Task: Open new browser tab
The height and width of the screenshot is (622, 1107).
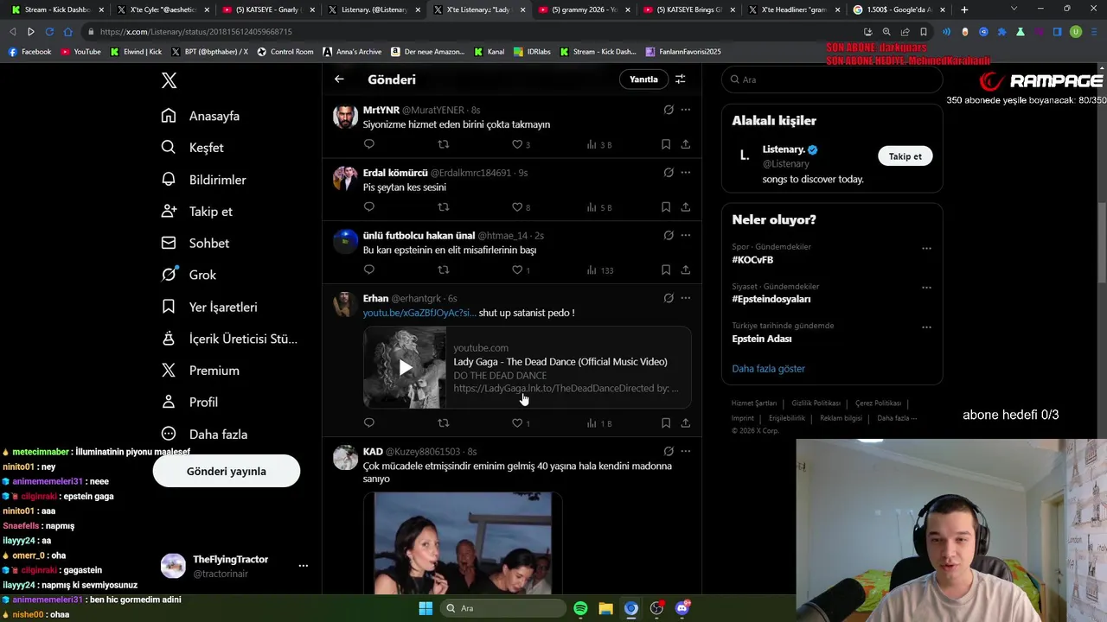Action: 964,10
